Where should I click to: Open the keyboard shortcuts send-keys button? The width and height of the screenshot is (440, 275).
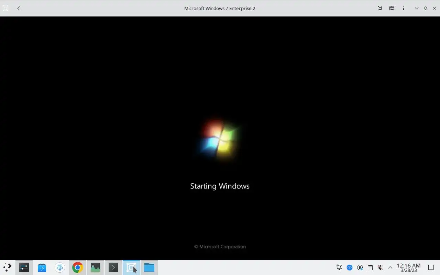(x=392, y=8)
